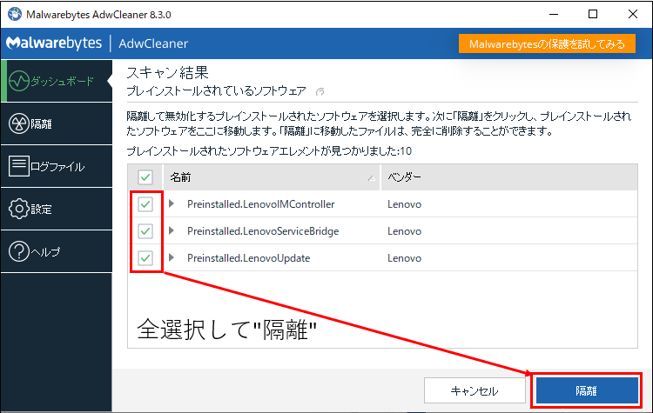Click the Lenovo vendor cell in LenovoUpdate row
Image resolution: width=653 pixels, height=413 pixels.
[x=404, y=258]
